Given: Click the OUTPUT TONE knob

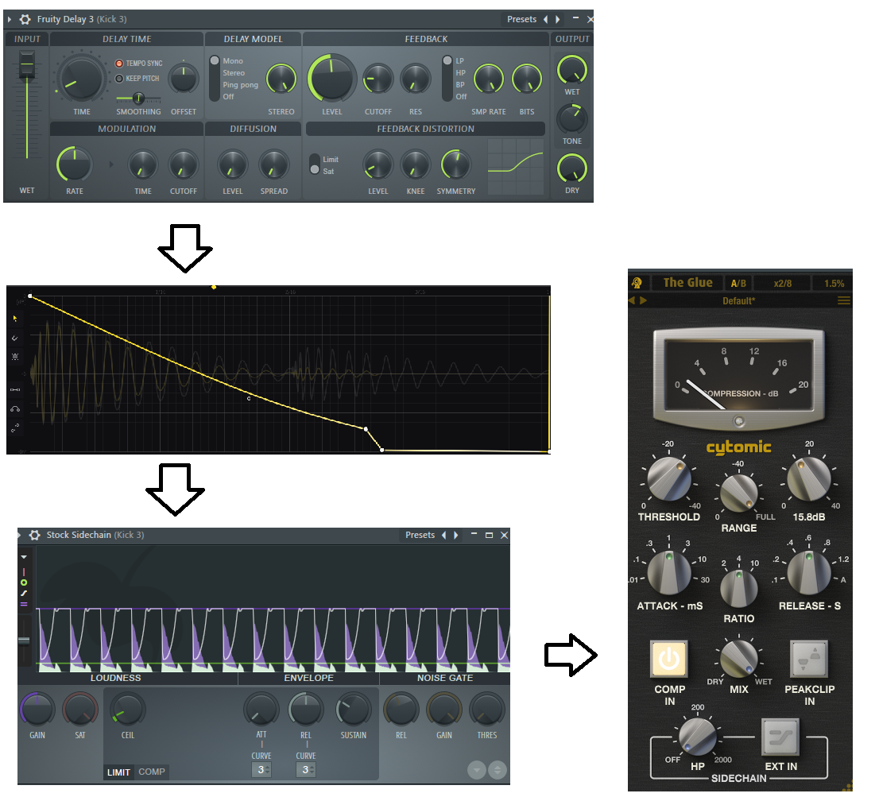Looking at the screenshot, I should coord(571,119).
